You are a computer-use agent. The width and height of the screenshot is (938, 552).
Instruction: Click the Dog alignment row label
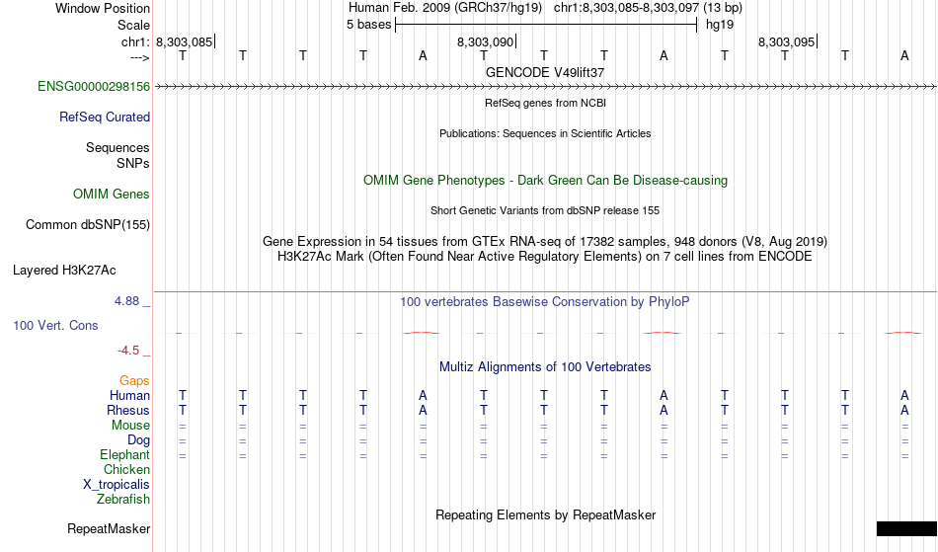(139, 440)
